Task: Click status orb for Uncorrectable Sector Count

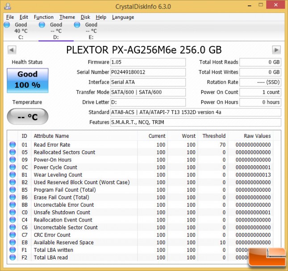Action: (x=13, y=227)
